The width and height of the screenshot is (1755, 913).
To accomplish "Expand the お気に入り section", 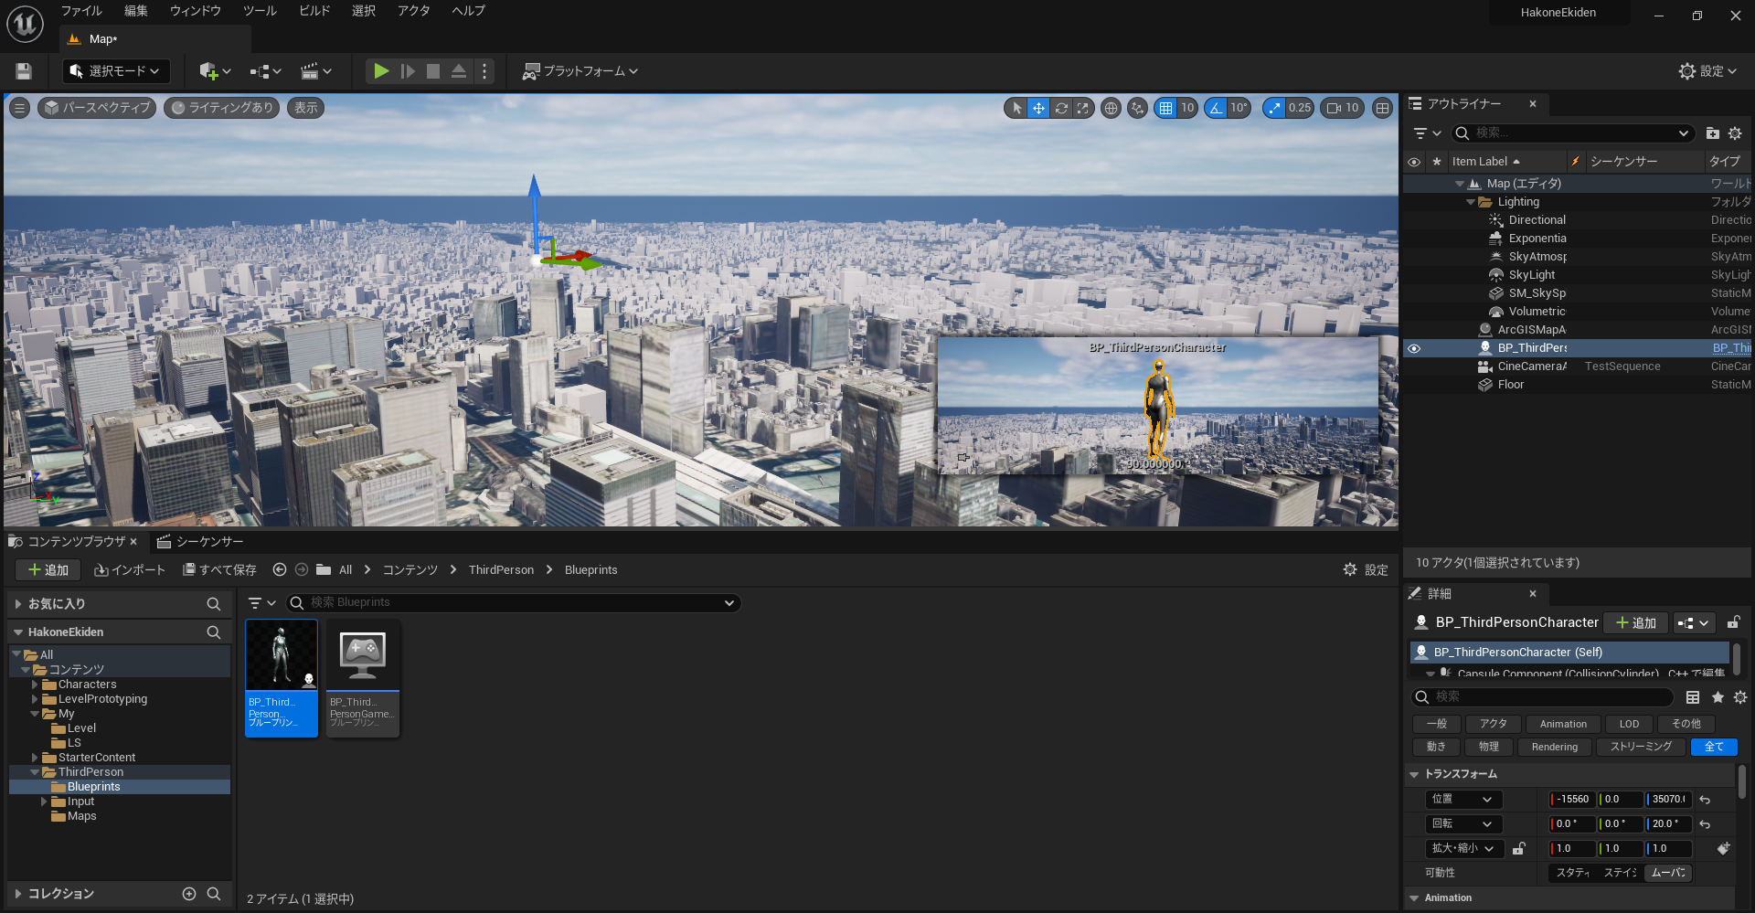I will 17,604.
